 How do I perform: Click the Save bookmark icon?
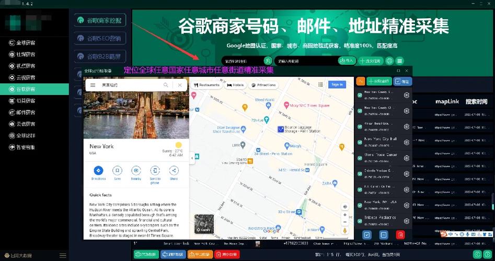(117, 171)
